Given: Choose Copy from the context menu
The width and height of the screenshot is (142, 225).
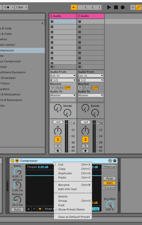Looking at the screenshot, I should click(73, 169).
